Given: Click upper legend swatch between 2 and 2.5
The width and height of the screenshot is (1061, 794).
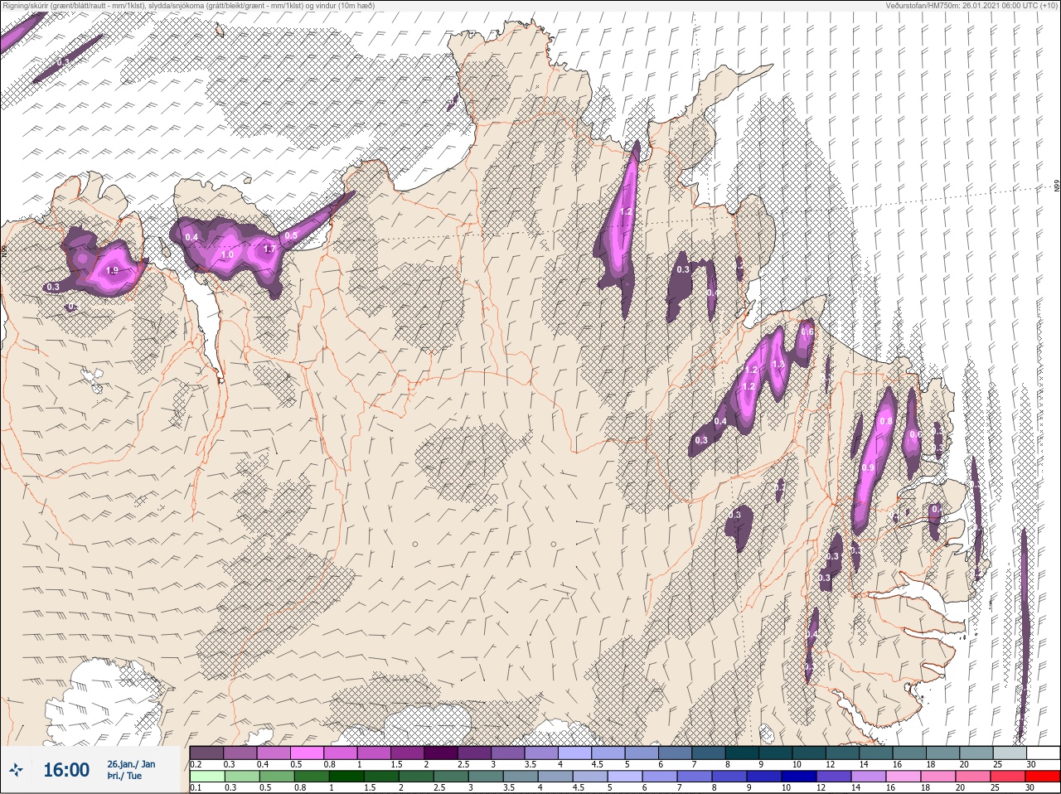Looking at the screenshot, I should click(x=441, y=753).
